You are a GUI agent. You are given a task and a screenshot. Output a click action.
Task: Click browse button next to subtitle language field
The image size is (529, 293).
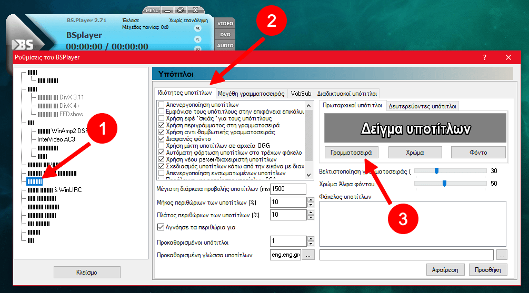[x=308, y=255]
